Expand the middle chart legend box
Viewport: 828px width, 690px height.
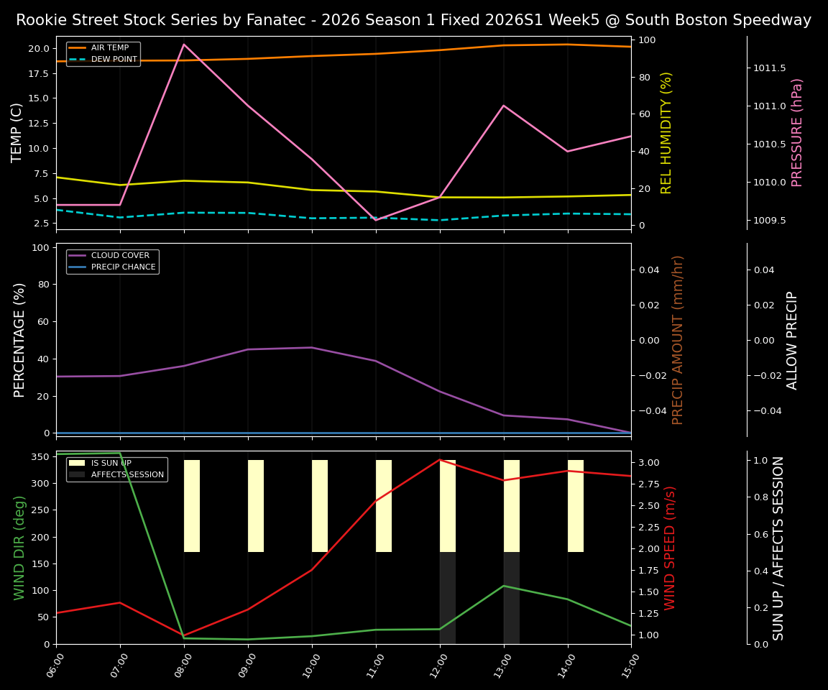111,260
